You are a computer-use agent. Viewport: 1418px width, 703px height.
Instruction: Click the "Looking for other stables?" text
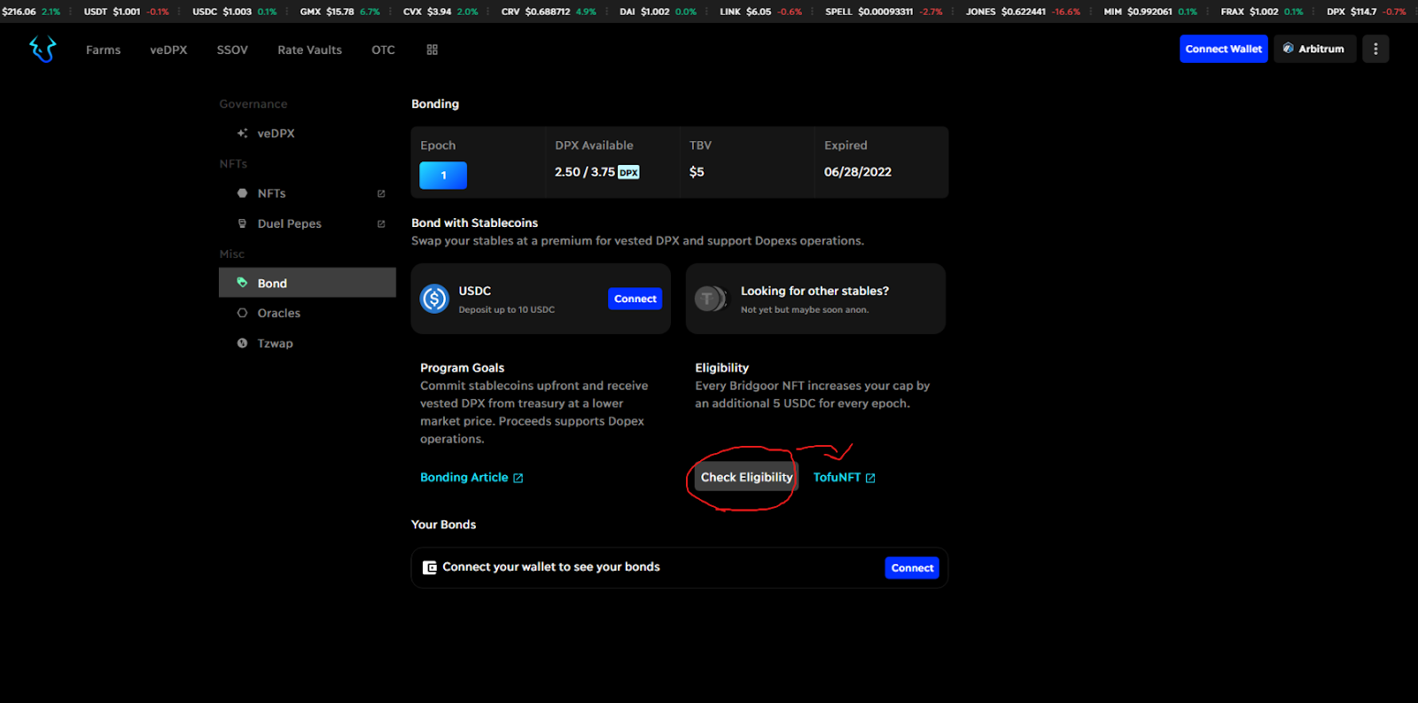pyautogui.click(x=814, y=291)
